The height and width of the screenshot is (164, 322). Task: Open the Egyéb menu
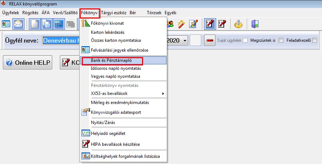point(170,13)
